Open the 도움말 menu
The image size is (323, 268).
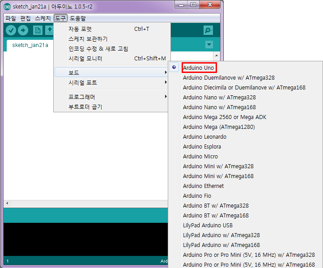tap(78, 18)
